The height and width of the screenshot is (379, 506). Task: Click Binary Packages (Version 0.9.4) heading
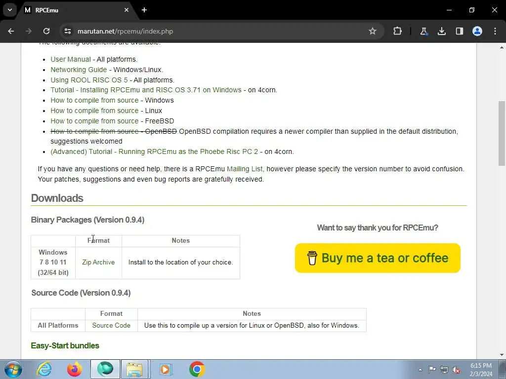[x=88, y=220]
